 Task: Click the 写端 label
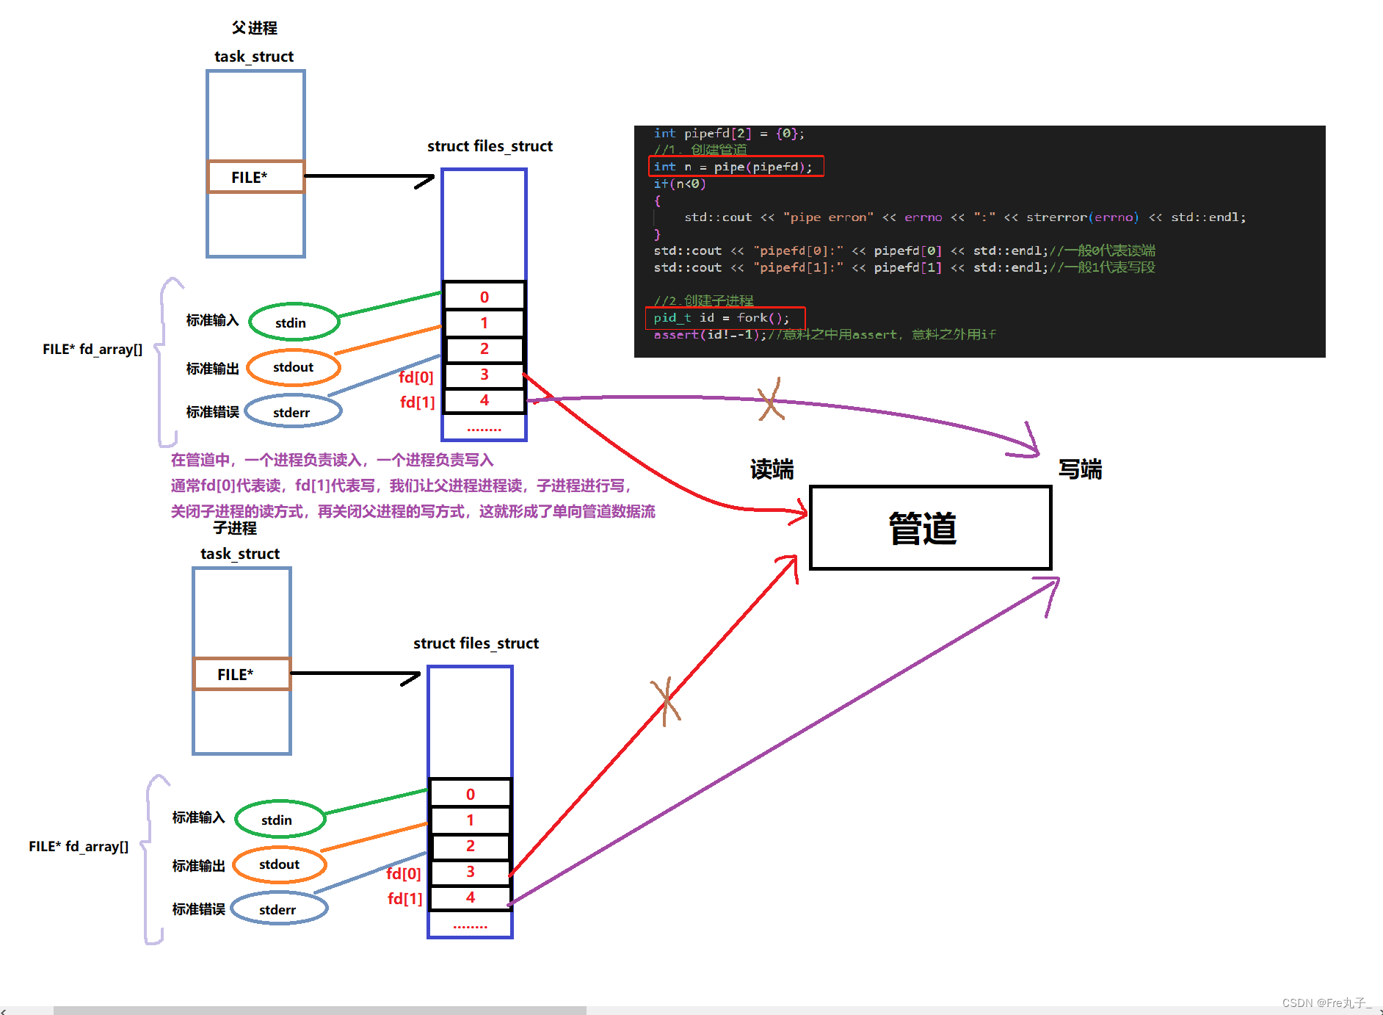tap(1080, 469)
